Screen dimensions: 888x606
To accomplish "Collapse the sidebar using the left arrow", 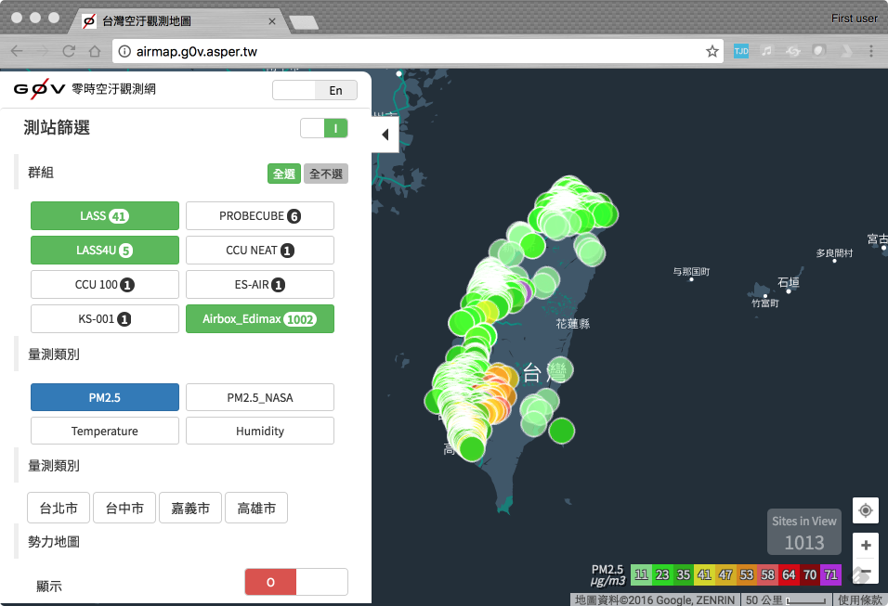I will pos(385,135).
